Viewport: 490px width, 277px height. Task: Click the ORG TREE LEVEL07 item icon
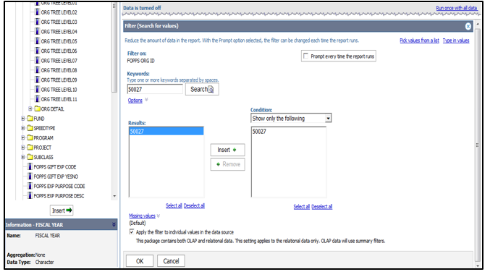coord(37,61)
